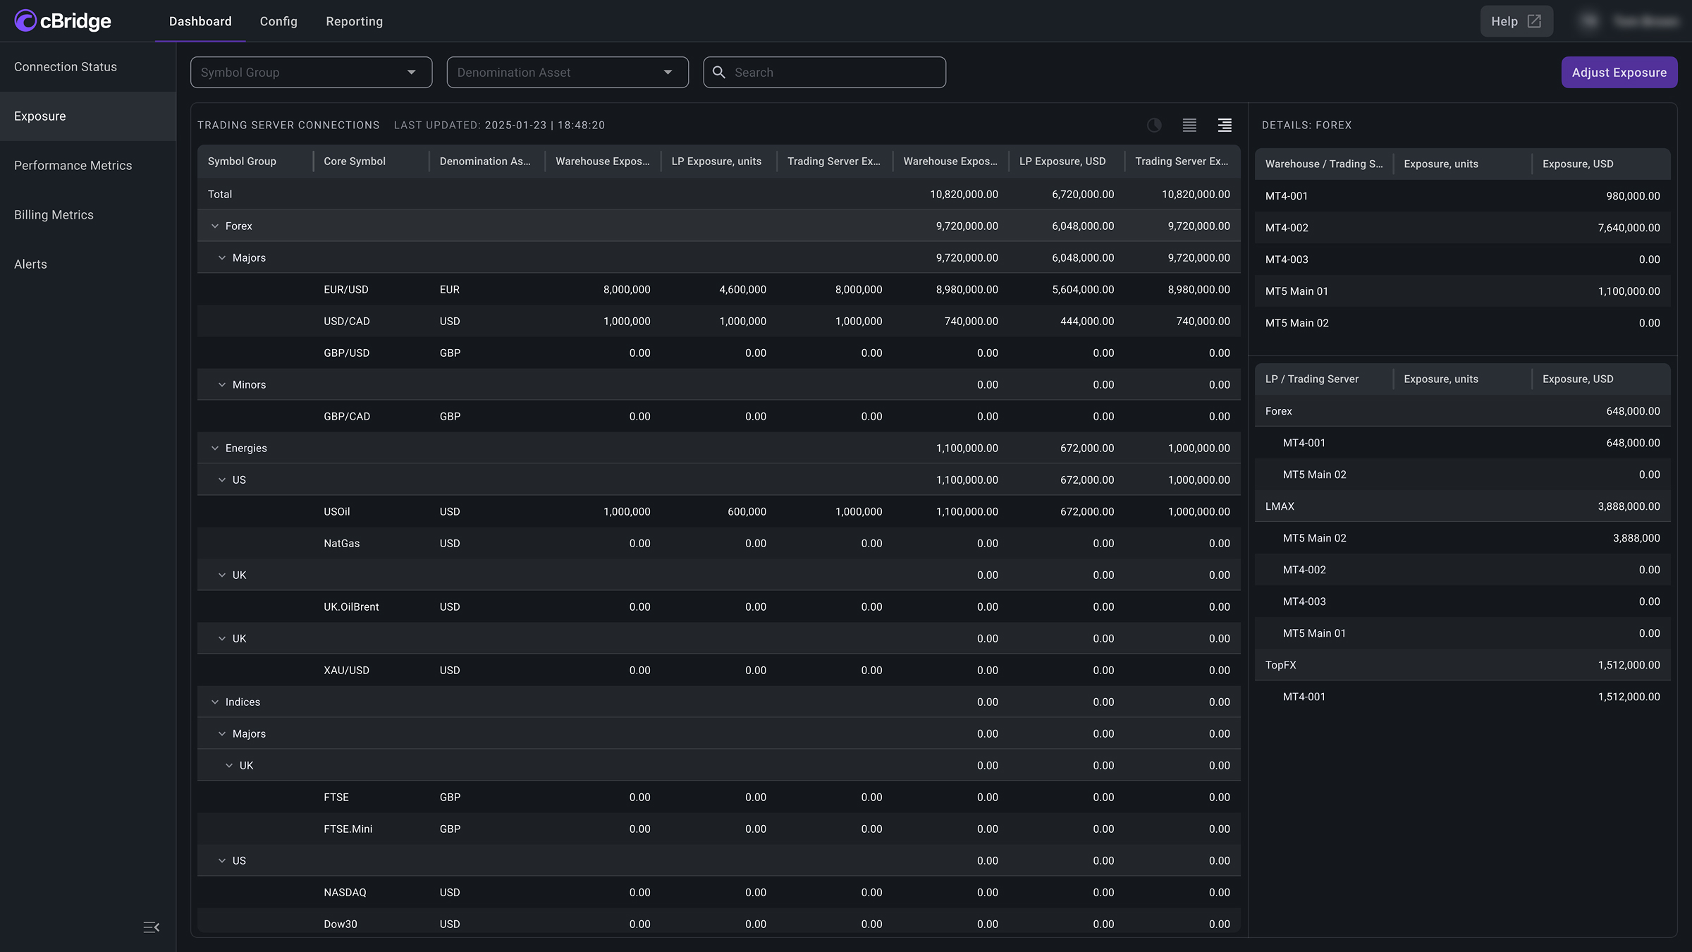1692x952 pixels.
Task: Open the Config tab
Action: tap(278, 21)
